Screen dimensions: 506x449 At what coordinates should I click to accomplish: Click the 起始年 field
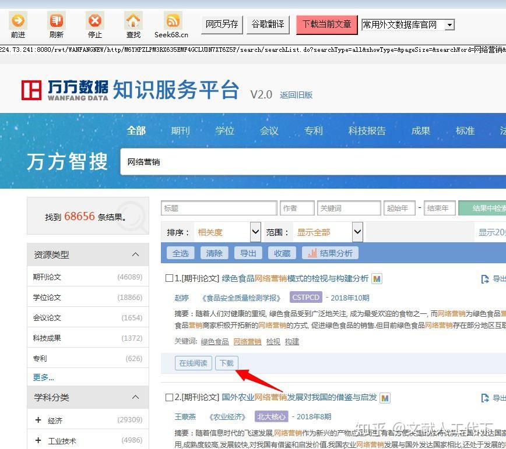(x=399, y=208)
